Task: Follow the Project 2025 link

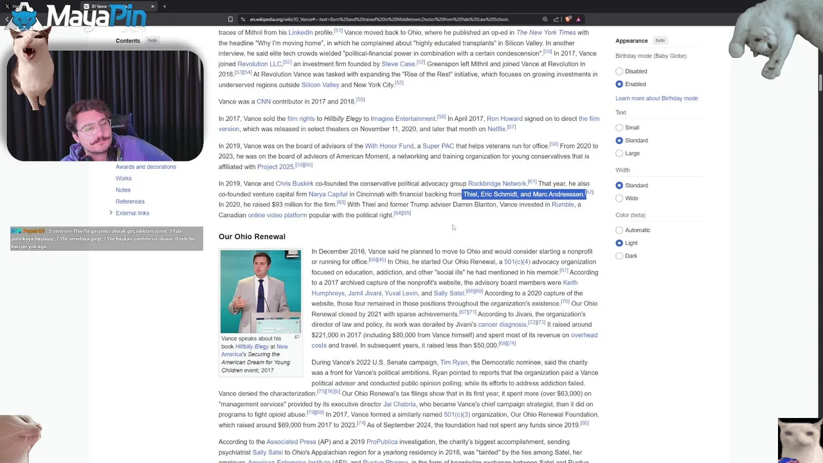Action: click(x=275, y=167)
